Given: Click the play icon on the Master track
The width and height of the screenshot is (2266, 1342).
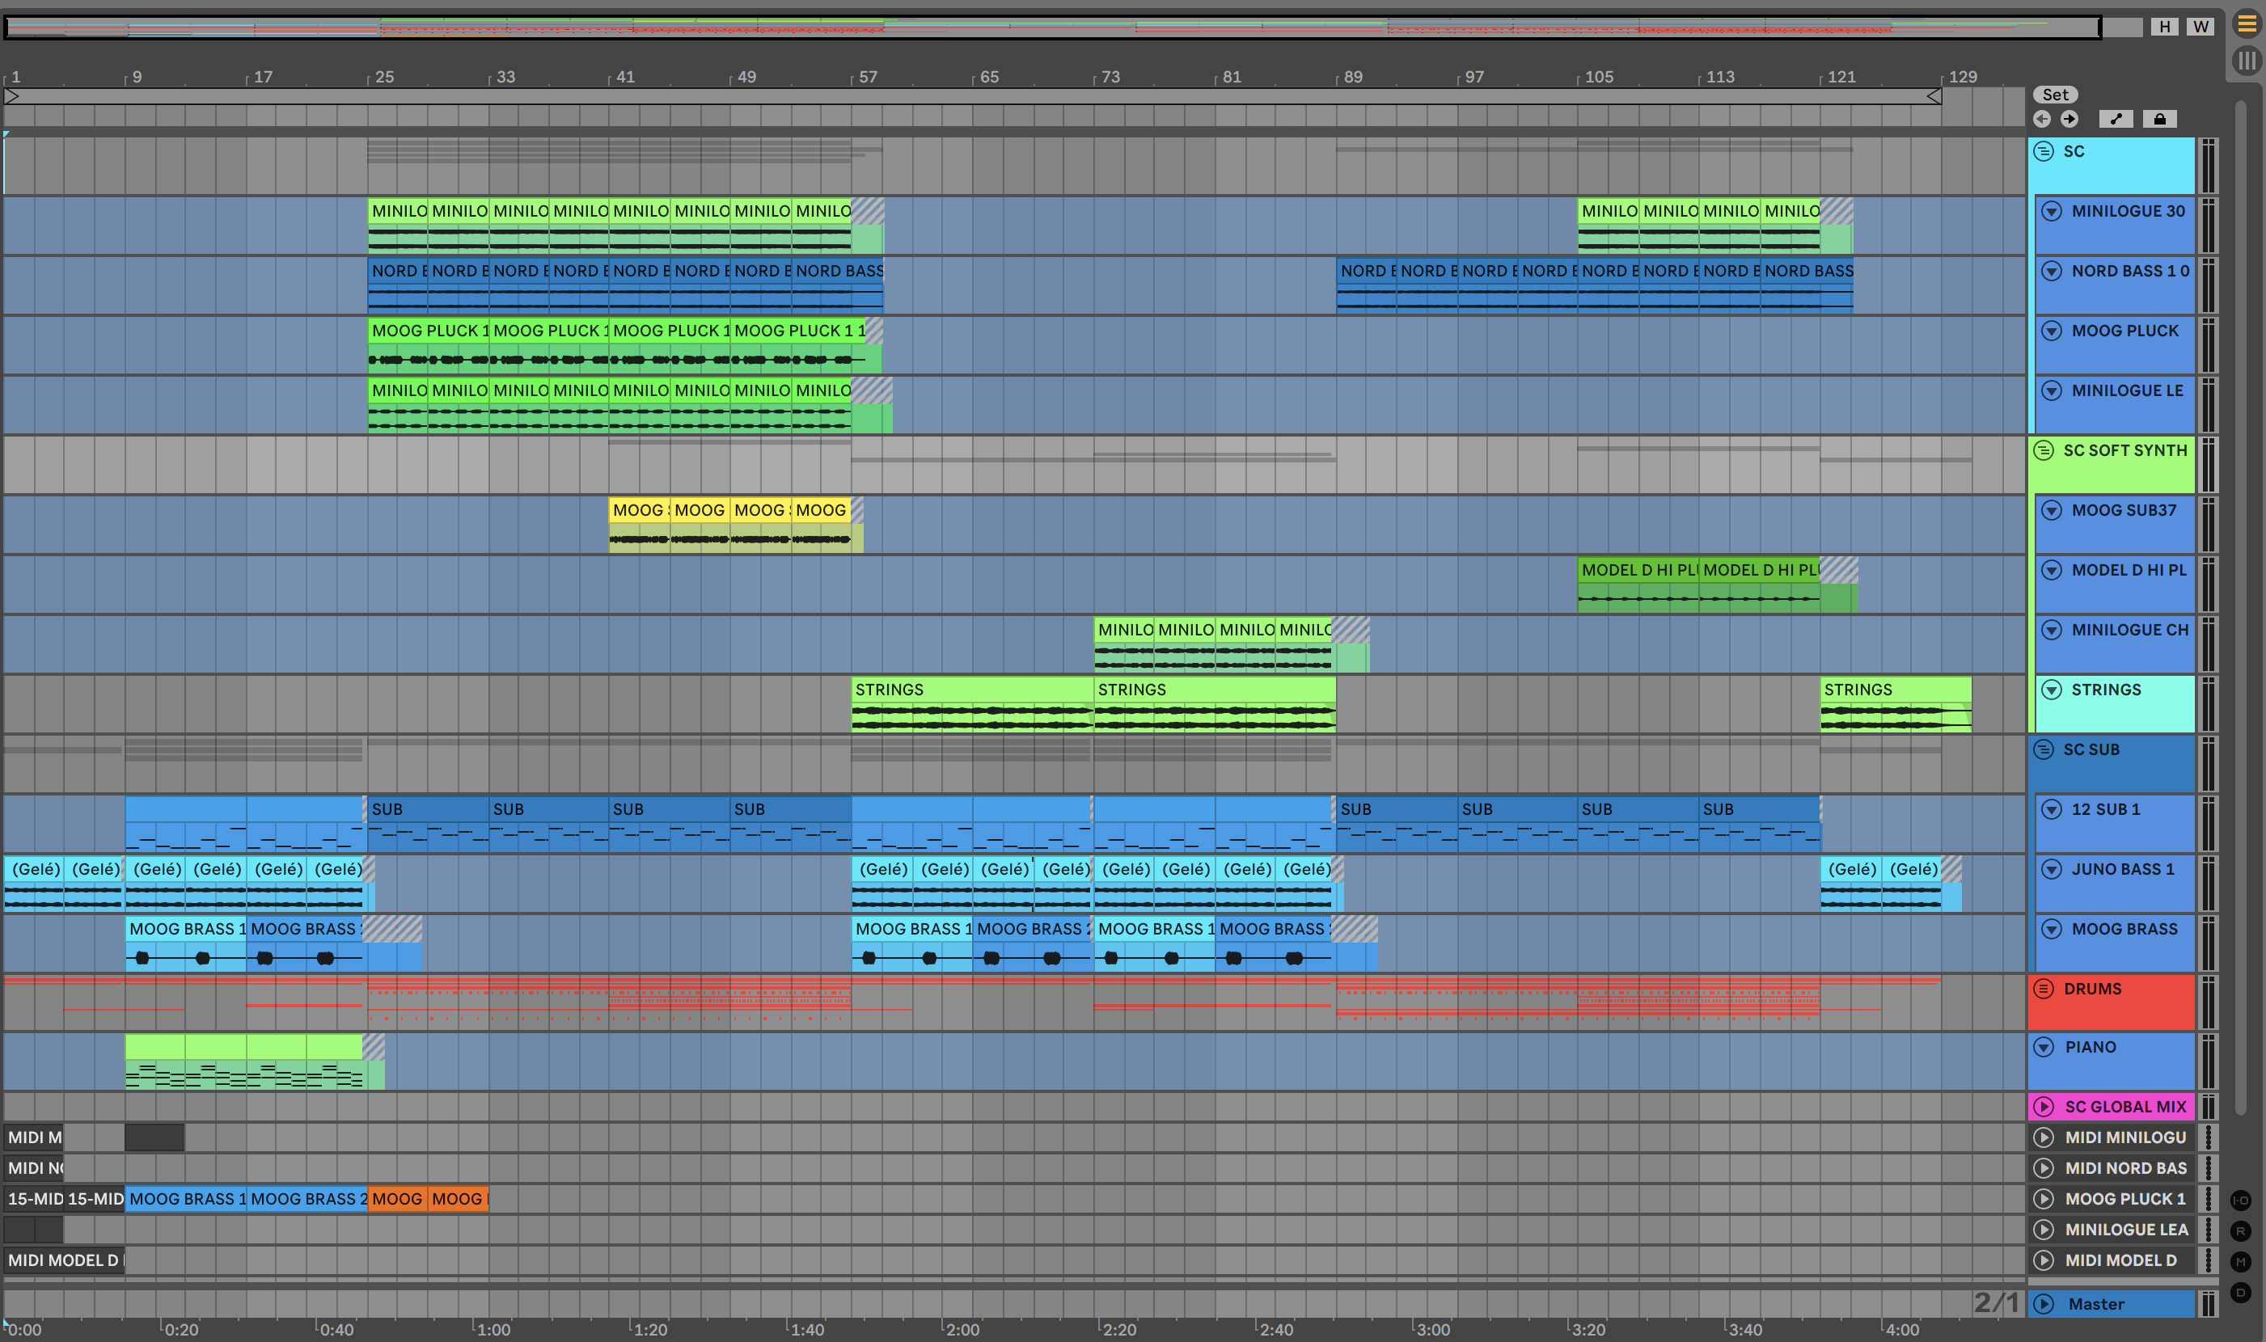Looking at the screenshot, I should (x=2044, y=1304).
